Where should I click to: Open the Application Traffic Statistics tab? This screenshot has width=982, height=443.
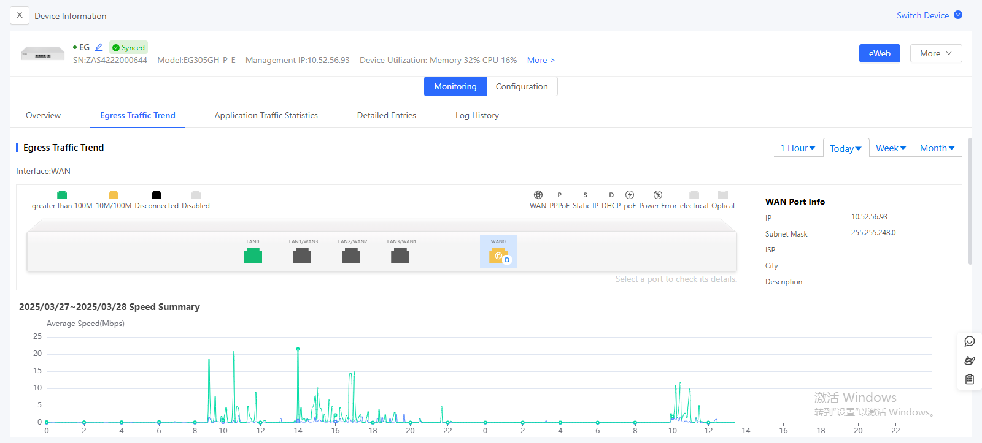click(266, 115)
